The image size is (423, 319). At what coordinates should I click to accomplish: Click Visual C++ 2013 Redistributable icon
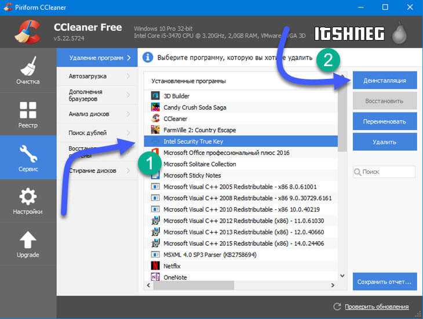coord(155,232)
